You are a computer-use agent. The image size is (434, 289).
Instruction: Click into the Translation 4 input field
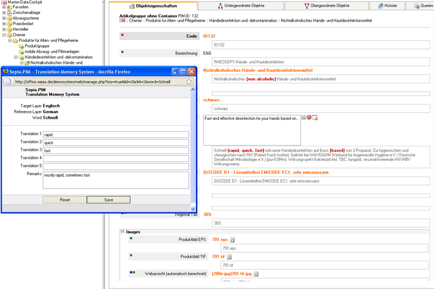[116, 158]
